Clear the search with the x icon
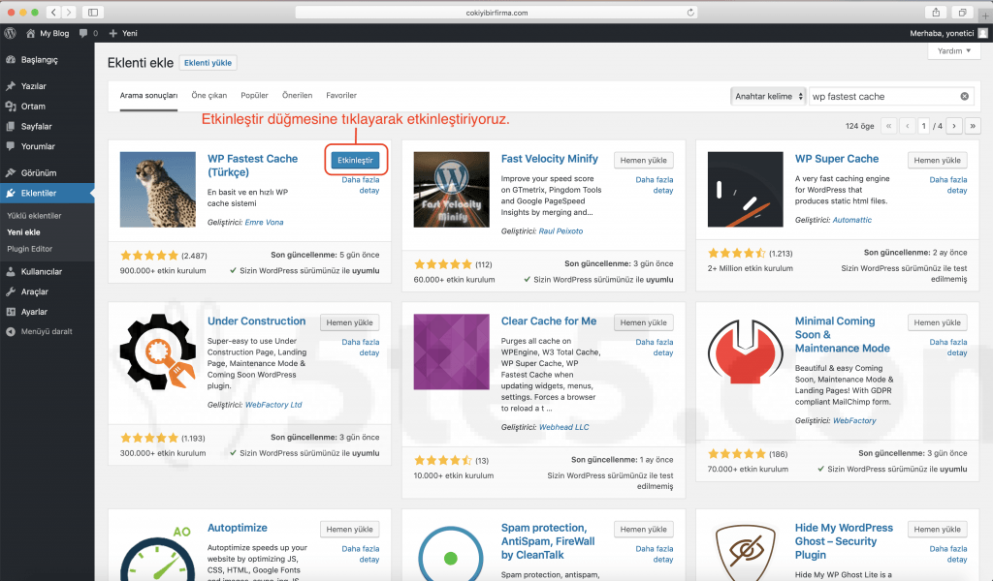This screenshot has width=993, height=581. coord(963,96)
